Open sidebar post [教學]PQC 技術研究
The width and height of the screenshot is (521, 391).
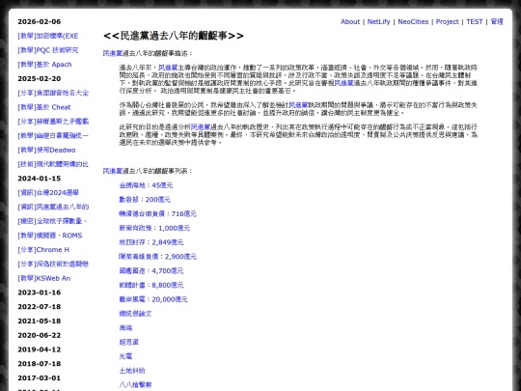pyautogui.click(x=48, y=50)
